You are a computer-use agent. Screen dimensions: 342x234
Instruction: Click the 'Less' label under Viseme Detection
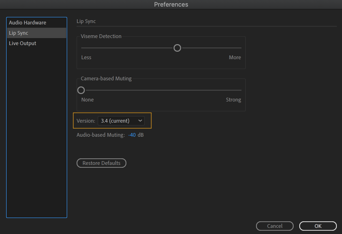coord(86,57)
